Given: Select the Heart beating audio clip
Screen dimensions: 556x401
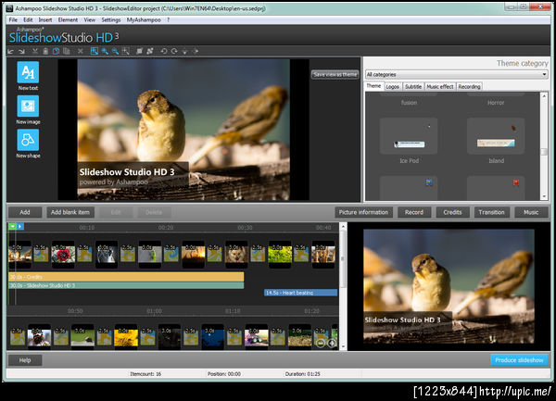Looking at the screenshot, I should [x=300, y=292].
